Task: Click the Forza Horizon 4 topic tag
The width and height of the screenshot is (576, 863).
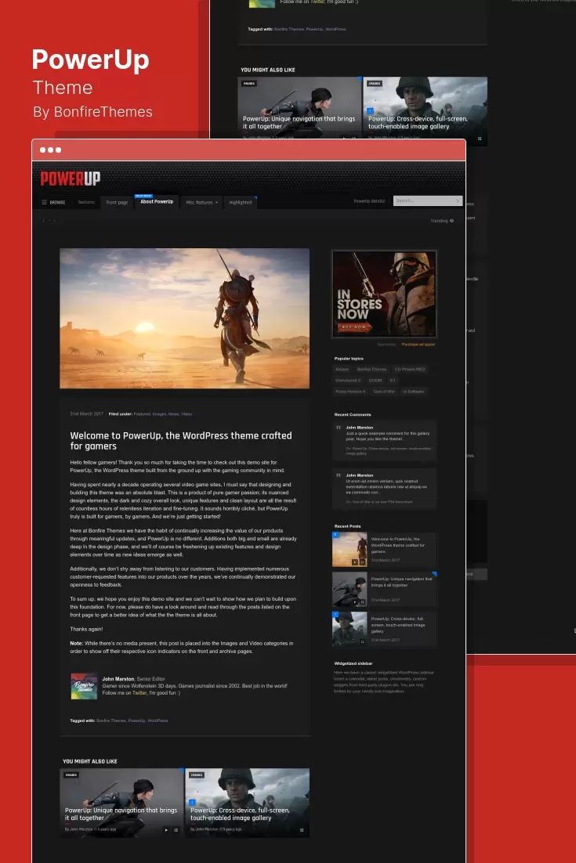Action: point(350,392)
